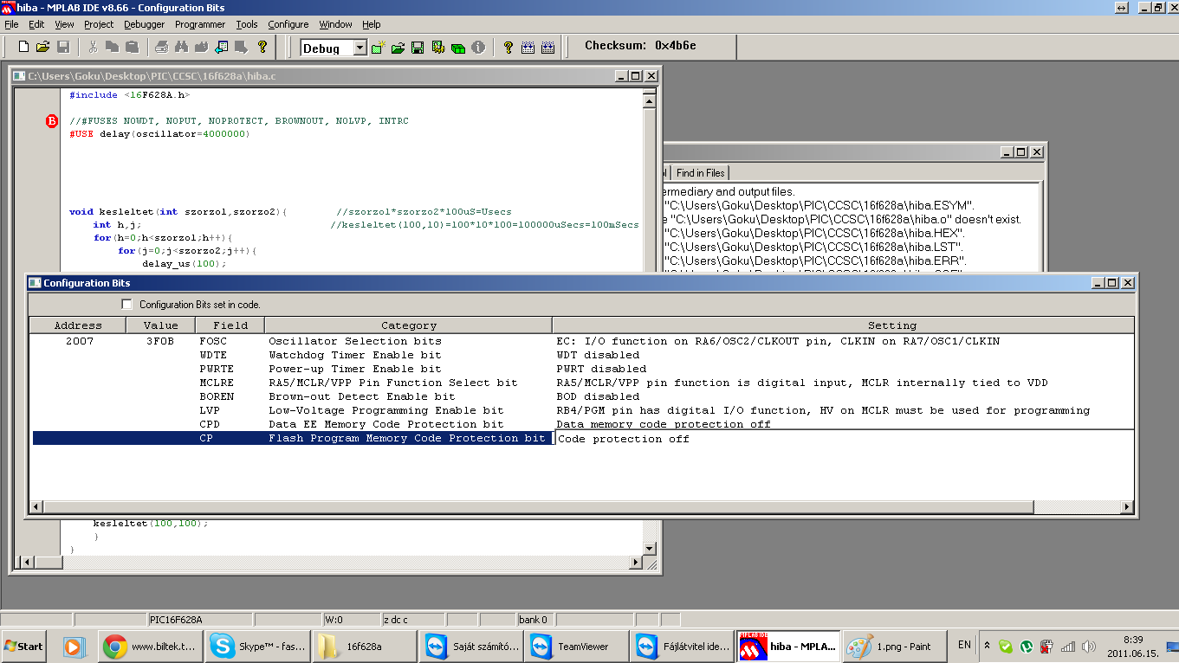Select the 'PWRT disabled' setting cell
1179x663 pixels.
tap(601, 369)
